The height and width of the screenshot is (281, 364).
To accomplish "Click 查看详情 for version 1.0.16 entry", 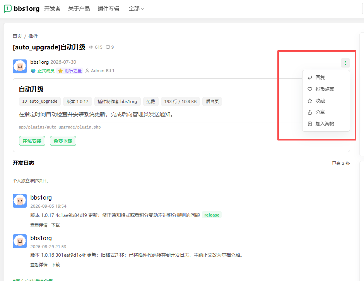I will pos(39,265).
